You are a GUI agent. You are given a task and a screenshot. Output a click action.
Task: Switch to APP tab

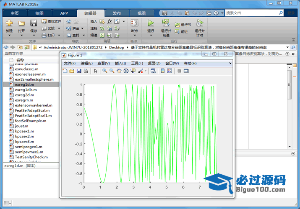point(64,13)
